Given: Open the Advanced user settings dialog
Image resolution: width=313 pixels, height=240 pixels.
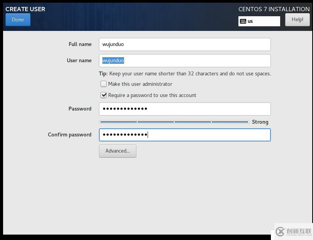Looking at the screenshot, I should pyautogui.click(x=117, y=151).
